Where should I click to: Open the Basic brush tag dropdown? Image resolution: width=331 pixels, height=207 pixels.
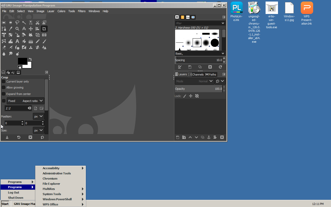200,54
